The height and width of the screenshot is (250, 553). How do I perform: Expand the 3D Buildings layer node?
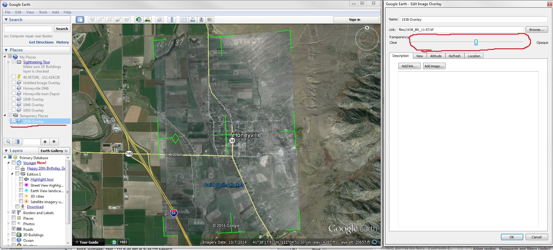[9, 235]
